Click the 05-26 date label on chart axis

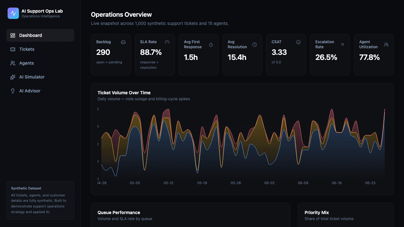tap(236, 183)
